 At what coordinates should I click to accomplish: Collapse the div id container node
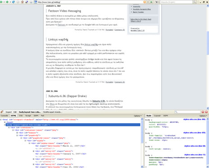click(x=9, y=127)
